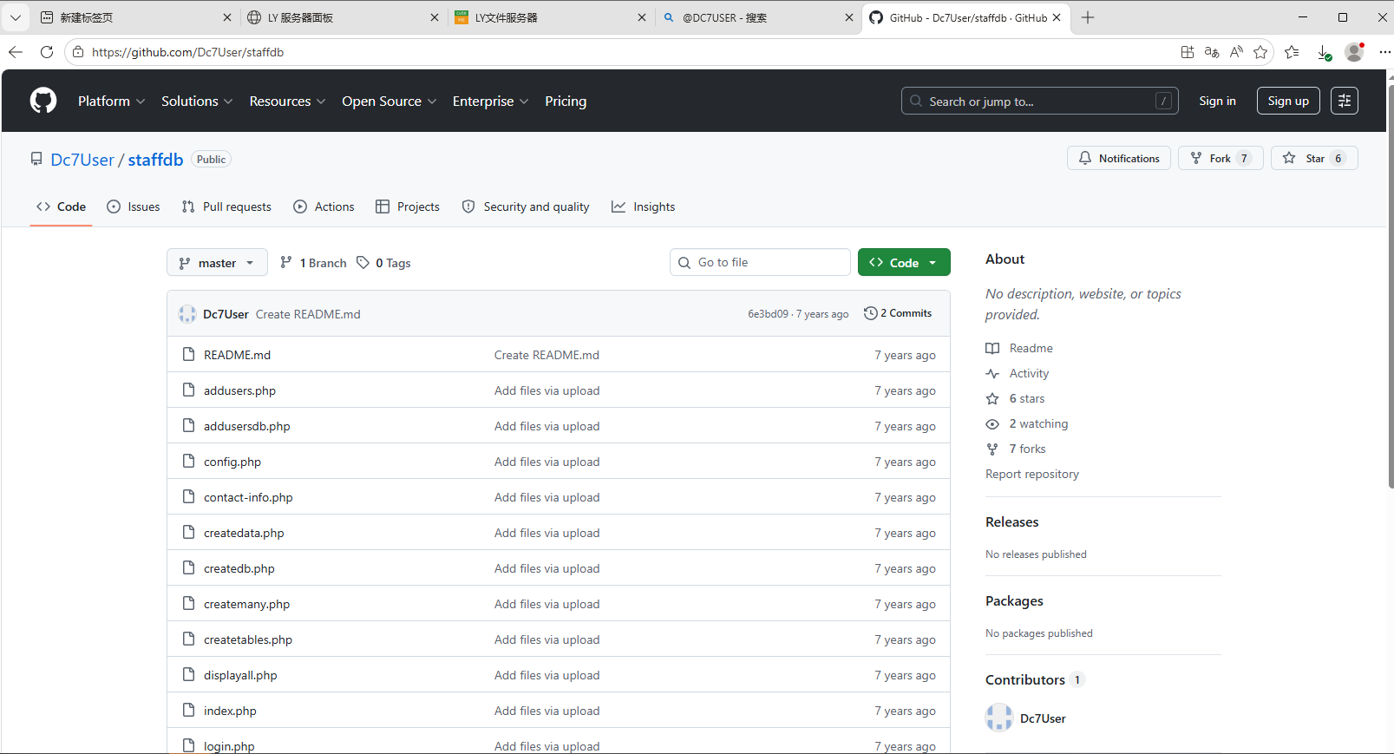Click the Notifications button

tap(1119, 158)
